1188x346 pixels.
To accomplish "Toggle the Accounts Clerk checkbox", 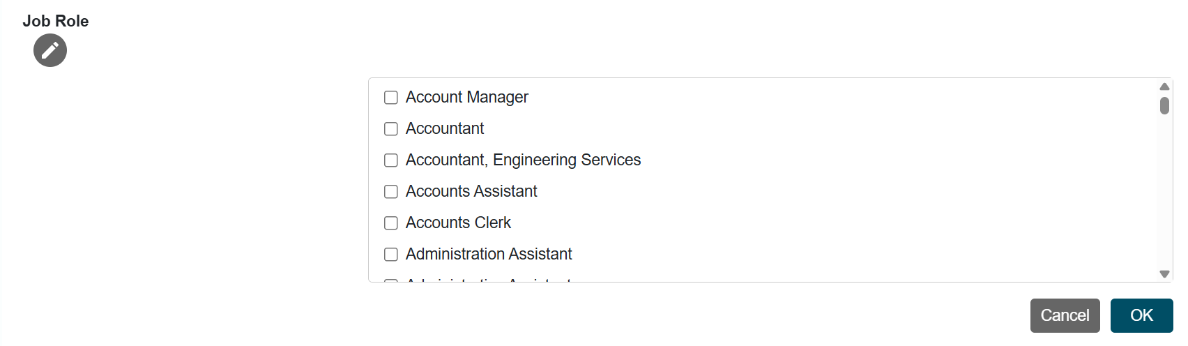I will tap(391, 223).
